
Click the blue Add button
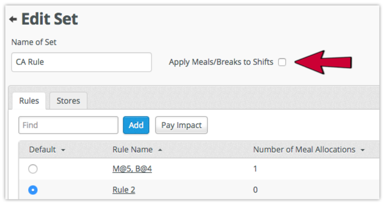tap(136, 125)
